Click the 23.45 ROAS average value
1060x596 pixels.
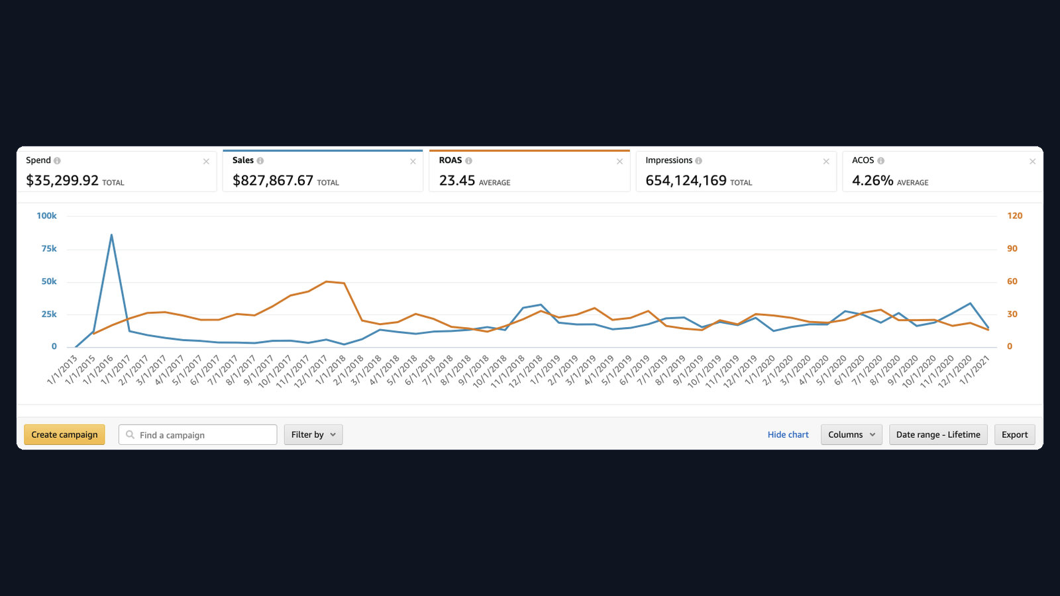coord(457,180)
